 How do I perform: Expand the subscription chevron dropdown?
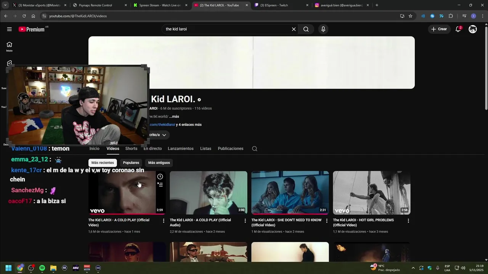pyautogui.click(x=164, y=135)
